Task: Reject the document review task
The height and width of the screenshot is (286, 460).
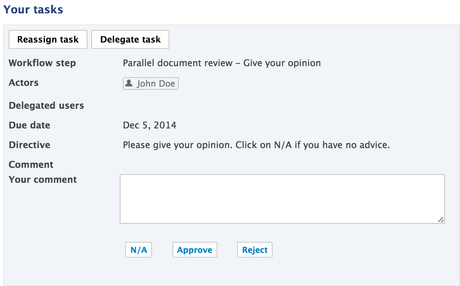Action: [x=255, y=250]
